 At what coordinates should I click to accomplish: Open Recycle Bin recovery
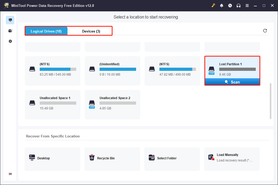point(112,158)
